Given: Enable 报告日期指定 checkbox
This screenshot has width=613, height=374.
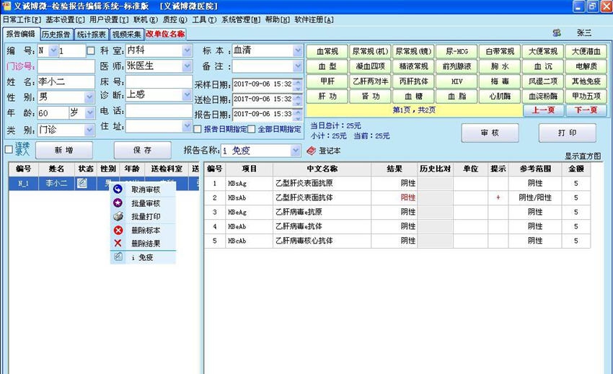Looking at the screenshot, I should 198,129.
